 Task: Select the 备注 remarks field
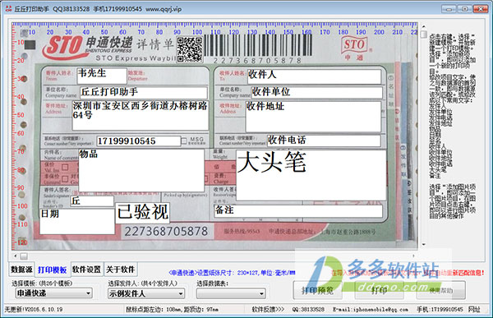[x=298, y=210]
